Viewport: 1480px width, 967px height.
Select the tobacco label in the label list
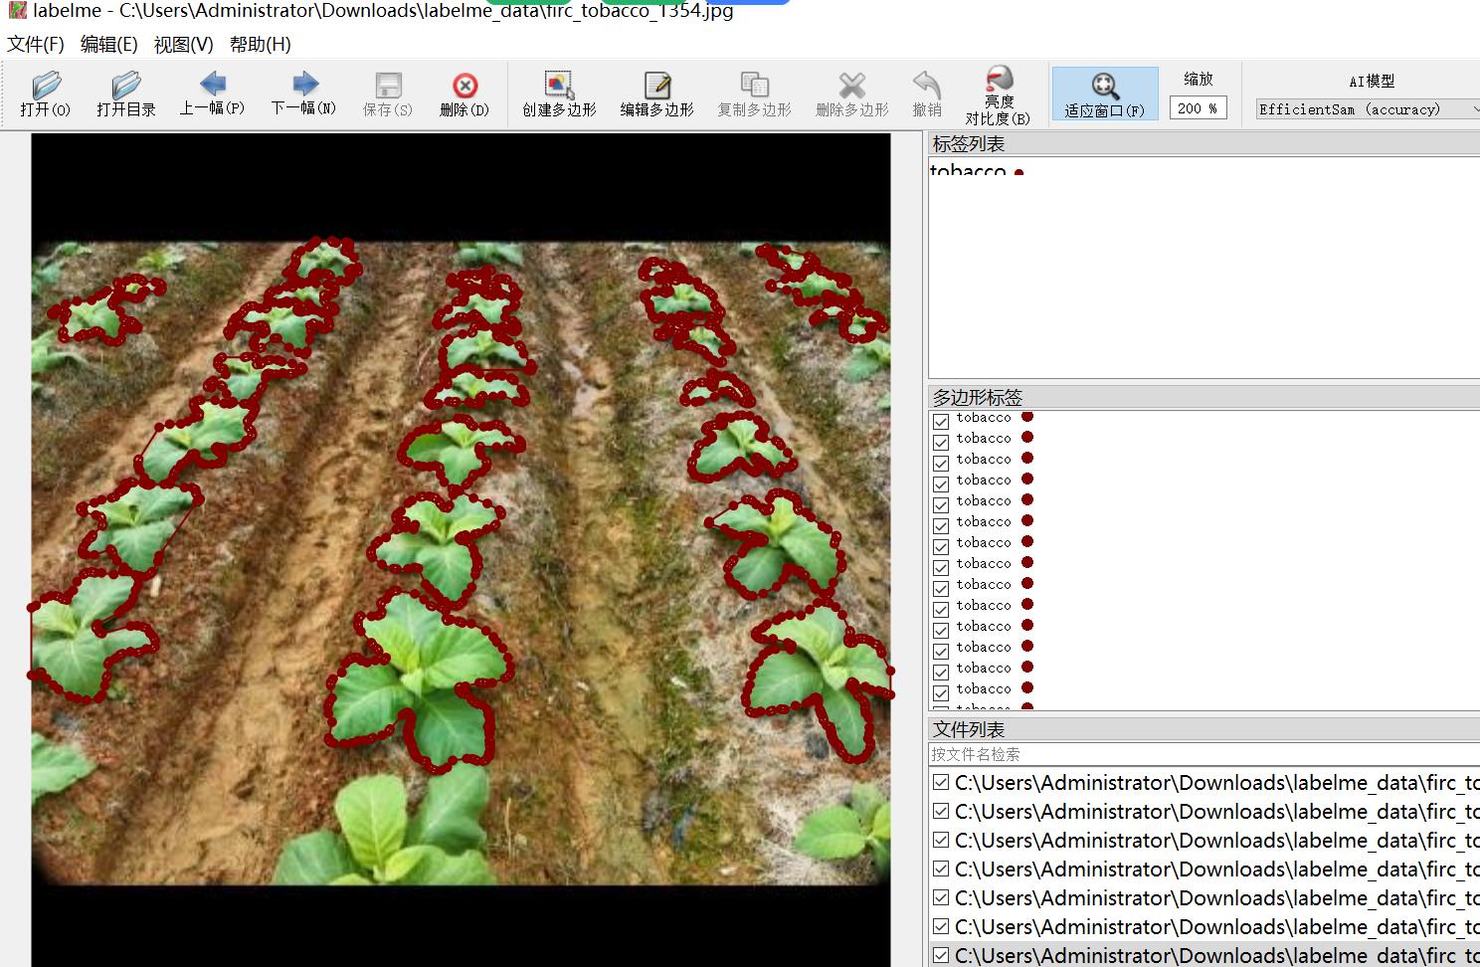[968, 171]
